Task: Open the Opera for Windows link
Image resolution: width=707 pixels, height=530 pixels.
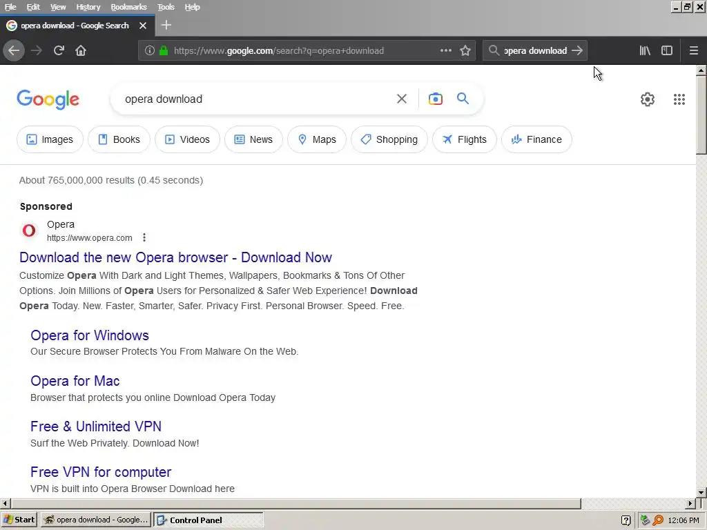Action: (x=90, y=335)
